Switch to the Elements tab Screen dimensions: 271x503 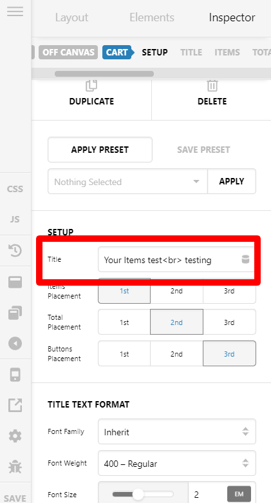tap(152, 17)
